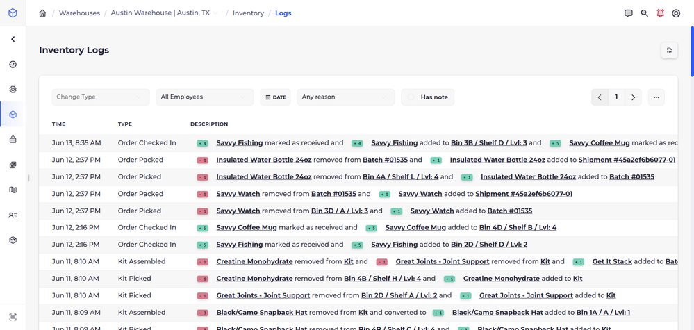Open Bin 3B / Shelf D / Lvl: 3 link

(x=489, y=143)
